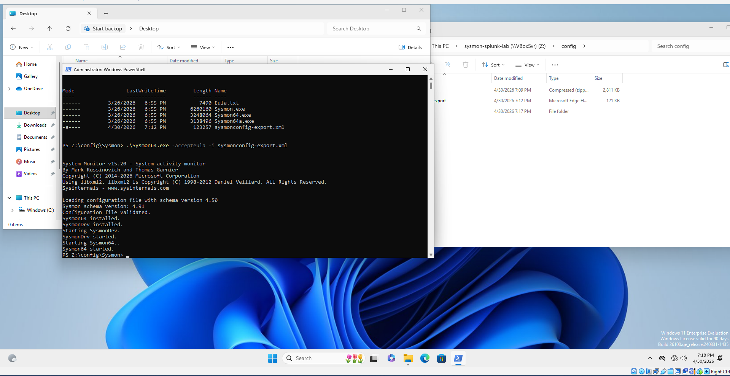Go back in Desktop Explorer window
Viewport: 730px width, 376px height.
pos(13,29)
